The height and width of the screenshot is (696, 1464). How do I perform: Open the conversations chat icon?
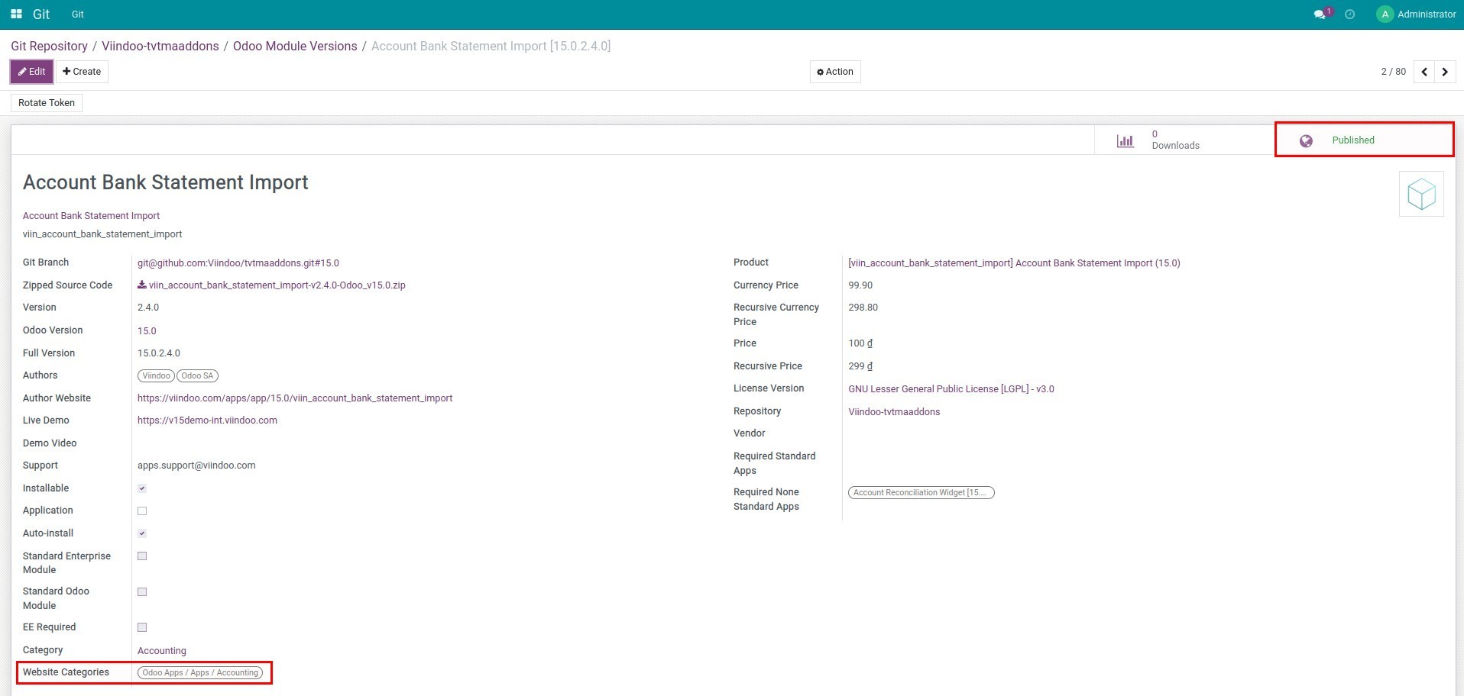click(1320, 14)
